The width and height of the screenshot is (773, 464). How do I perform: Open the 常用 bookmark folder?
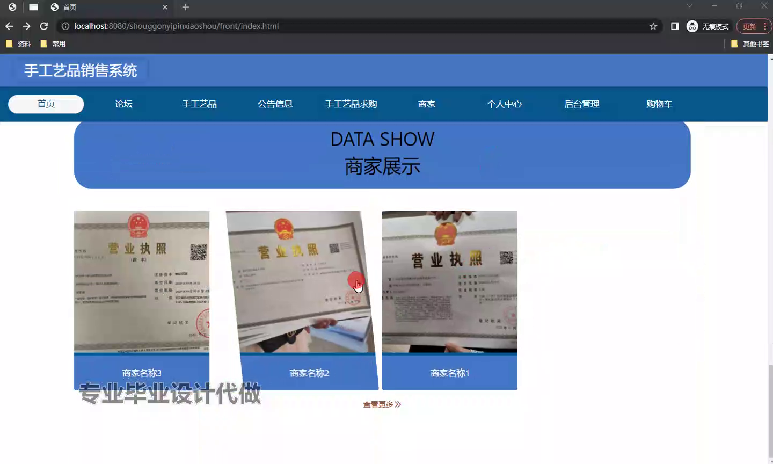tap(53, 44)
